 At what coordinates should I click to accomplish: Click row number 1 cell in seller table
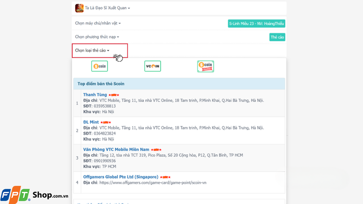tap(77, 103)
